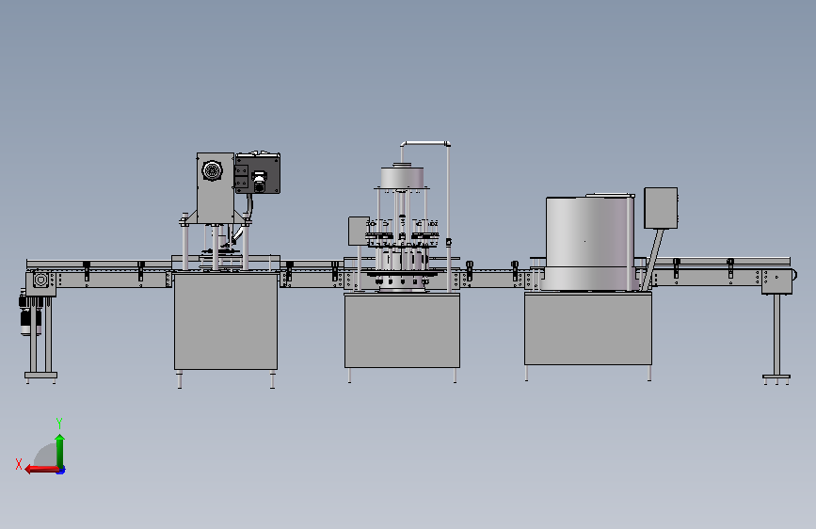Select the conveyor support stand at left end
Screen dimensions: 816x529
point(41,341)
